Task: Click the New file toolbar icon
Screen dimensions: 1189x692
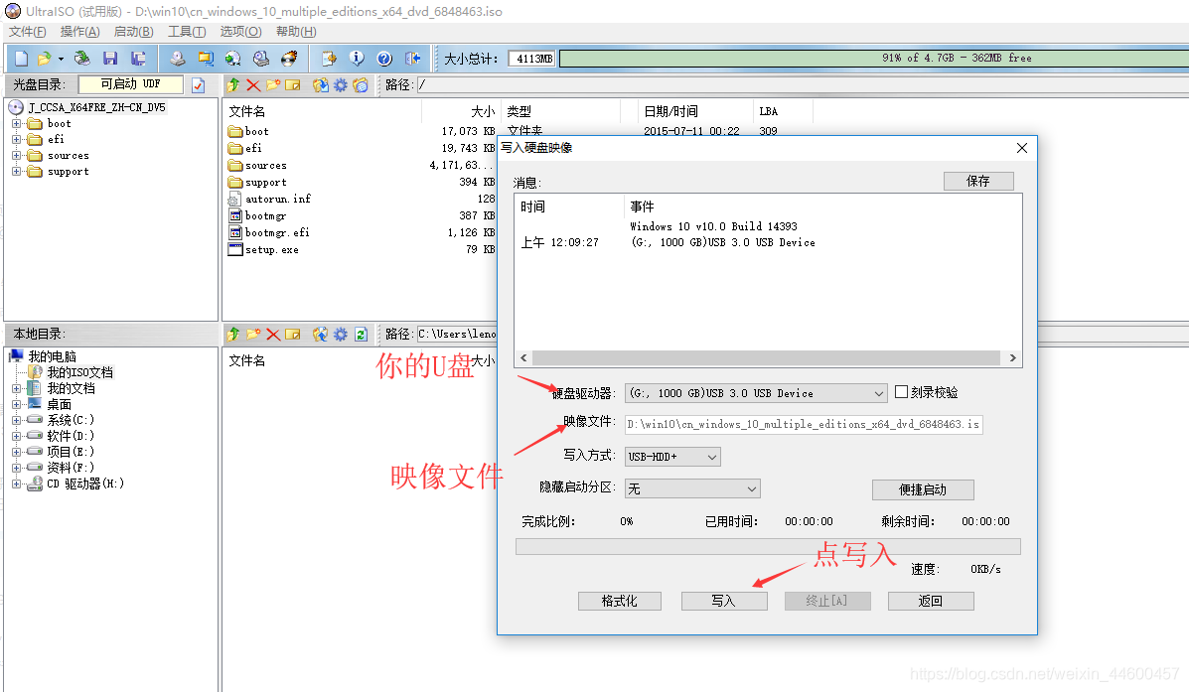Action: click(21, 59)
